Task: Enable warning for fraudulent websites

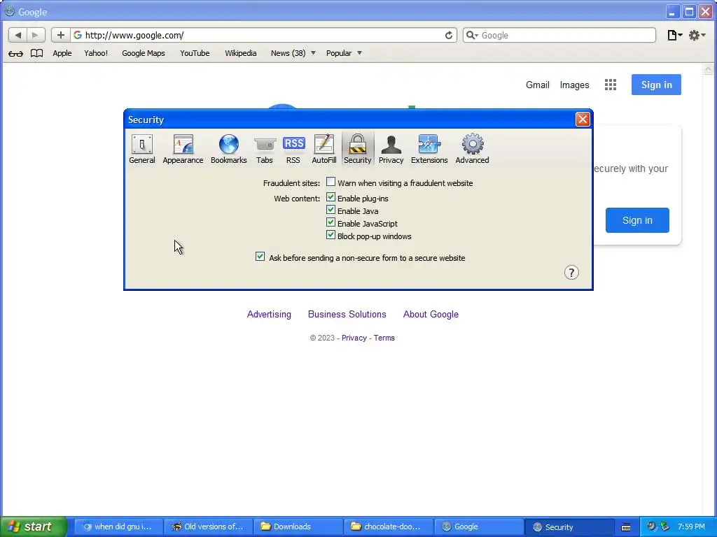Action: (x=330, y=182)
